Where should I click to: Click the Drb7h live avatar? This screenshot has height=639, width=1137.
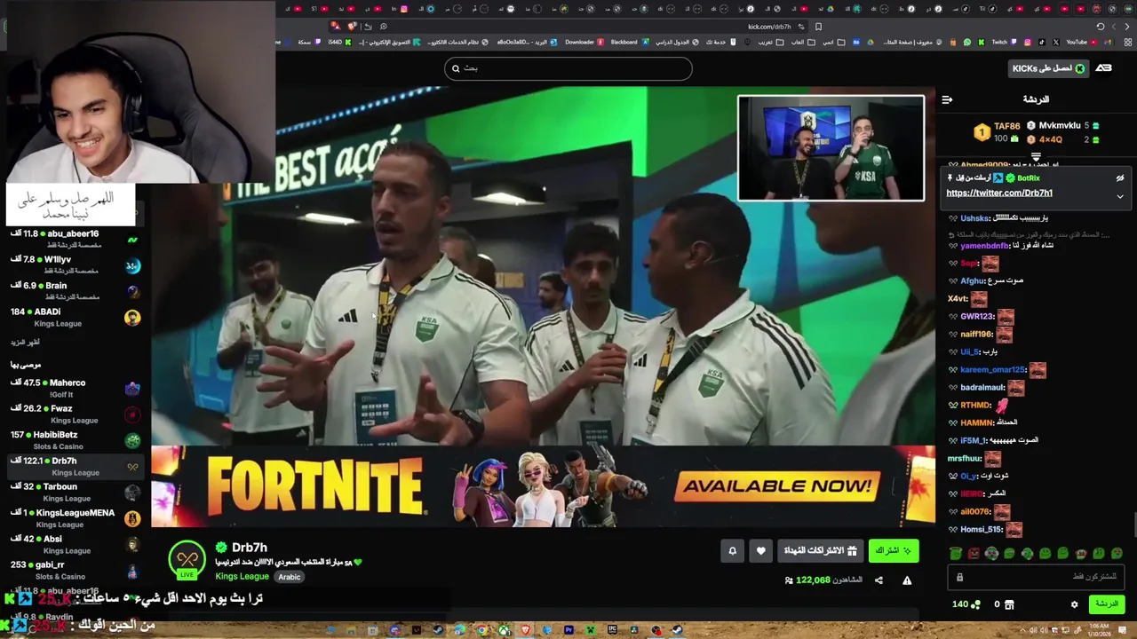click(x=187, y=559)
